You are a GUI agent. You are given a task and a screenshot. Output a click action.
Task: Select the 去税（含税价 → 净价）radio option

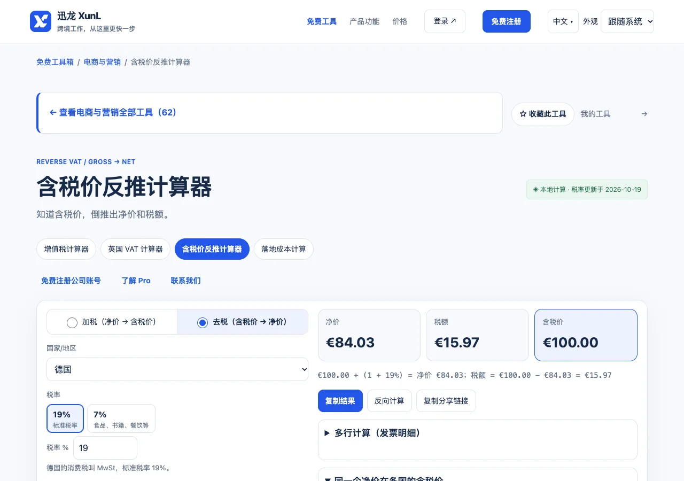(243, 322)
